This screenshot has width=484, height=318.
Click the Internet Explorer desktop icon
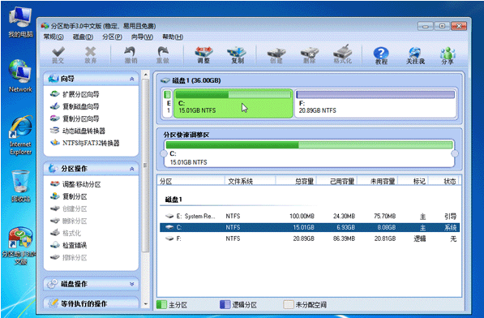click(20, 135)
